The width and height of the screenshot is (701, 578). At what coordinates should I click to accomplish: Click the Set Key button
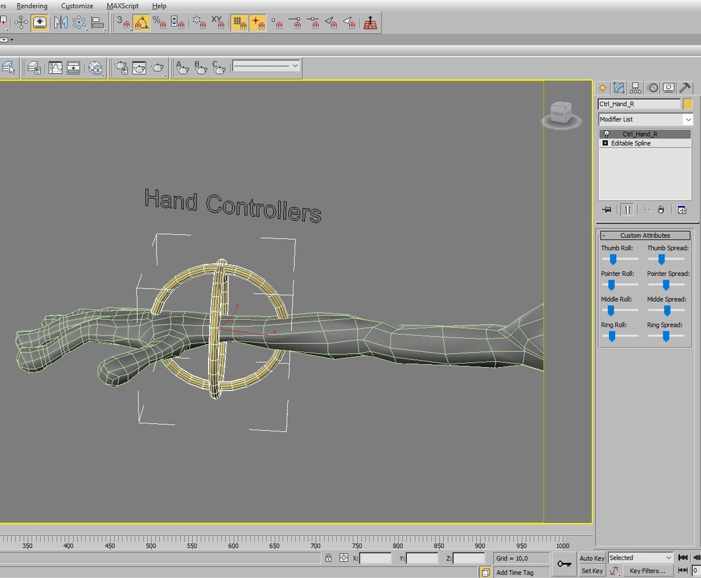coord(592,571)
